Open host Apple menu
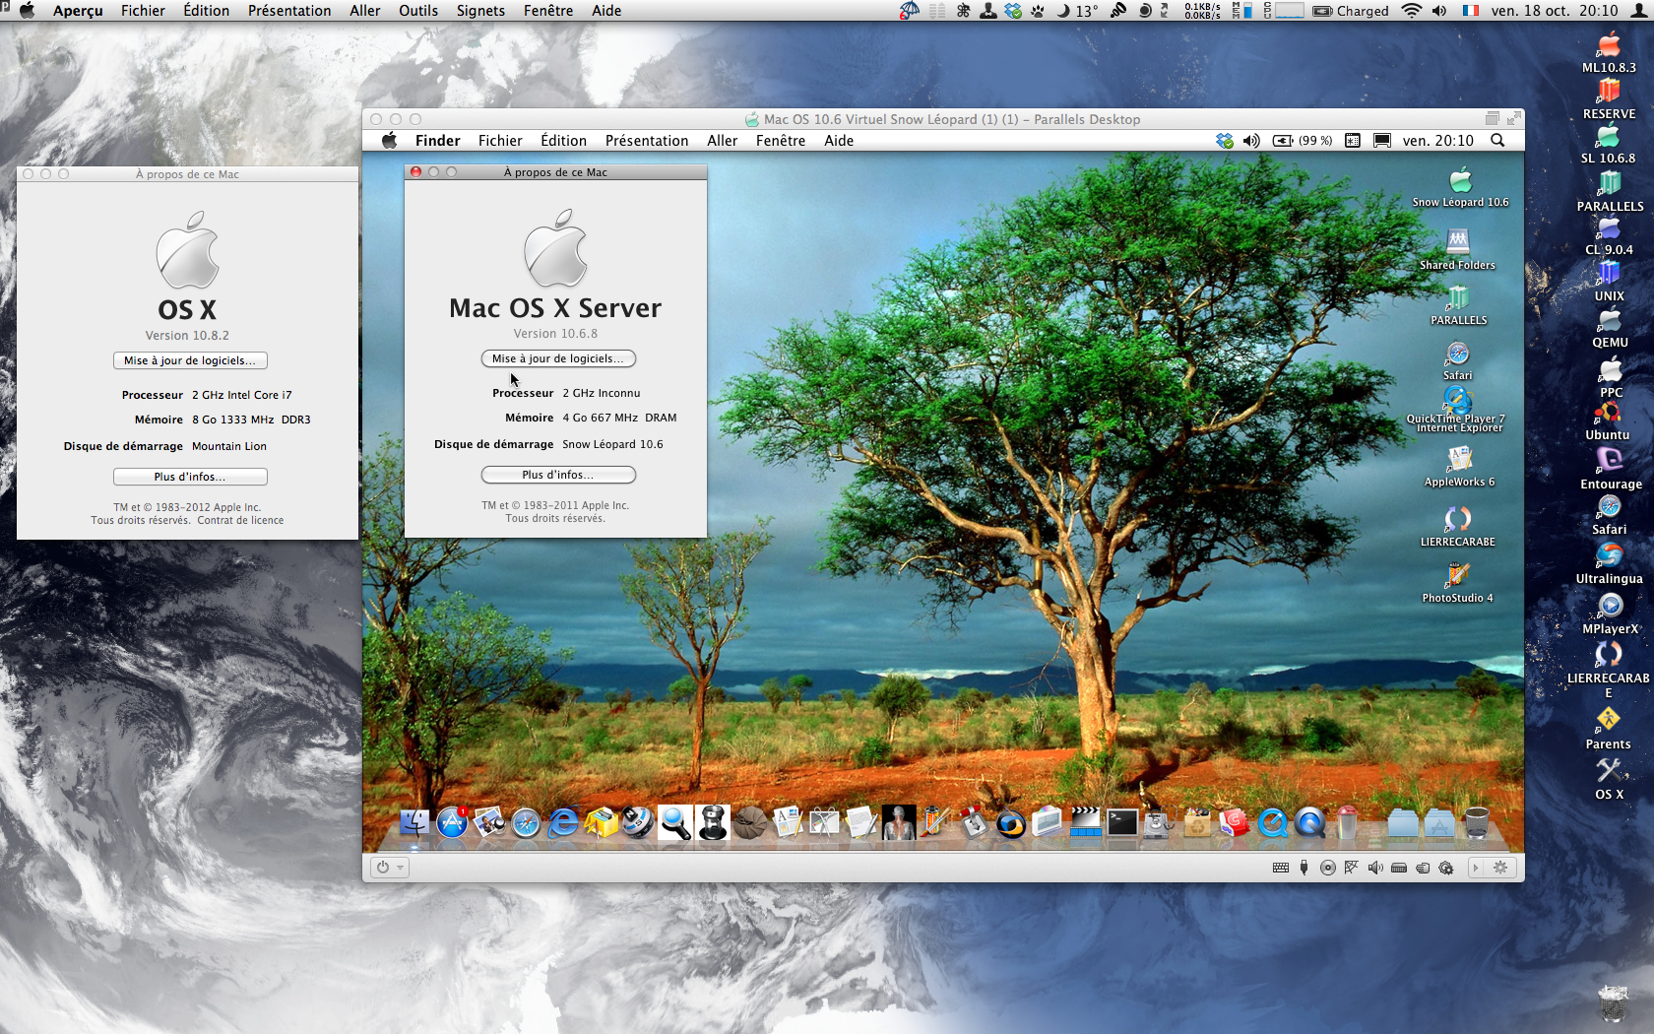1654x1034 pixels. pyautogui.click(x=27, y=11)
